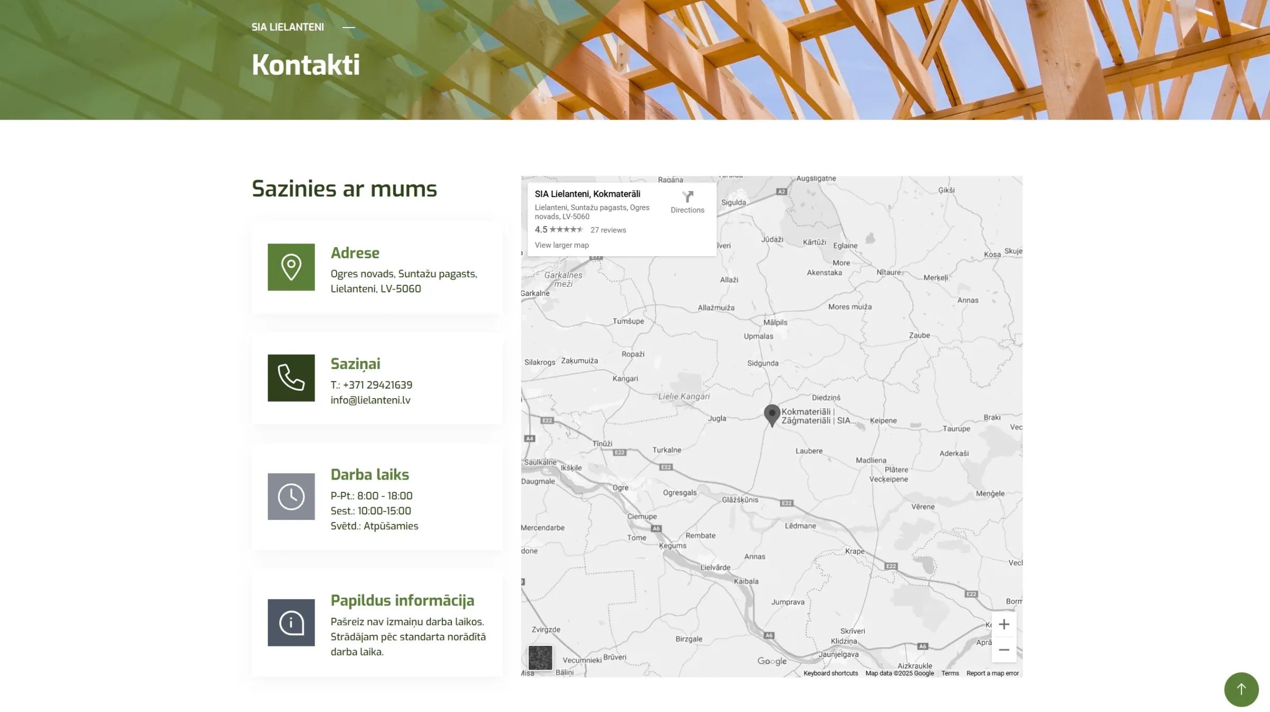Zoom in the map with plus
This screenshot has width=1270, height=712.
click(x=1004, y=625)
